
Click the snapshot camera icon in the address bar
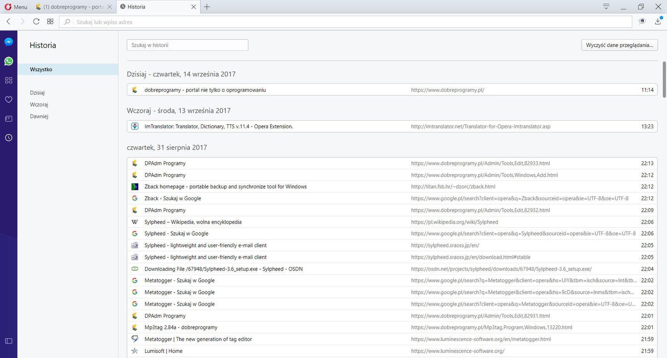(x=642, y=22)
